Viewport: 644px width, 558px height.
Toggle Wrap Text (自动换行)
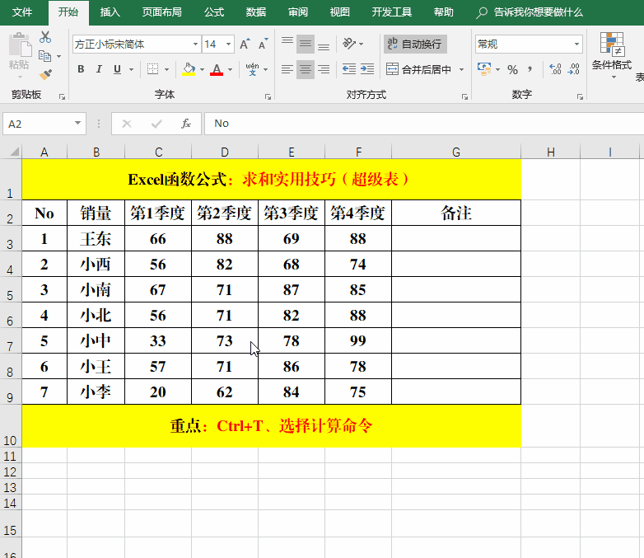(413, 44)
